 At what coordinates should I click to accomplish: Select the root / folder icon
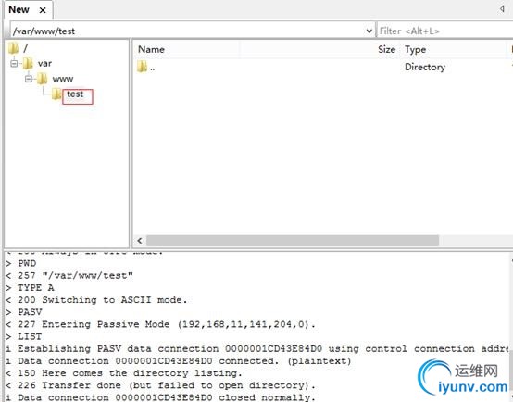tap(14, 48)
